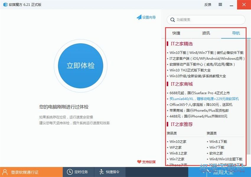Switch to the 资讯 tab

pos(206,33)
